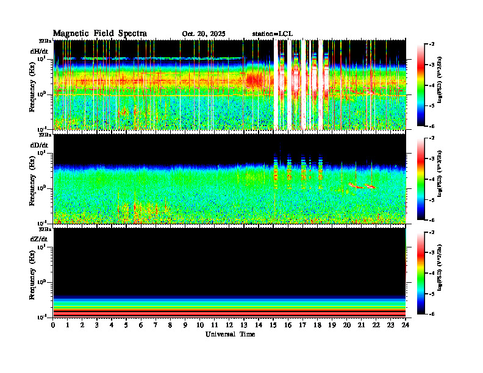The width and height of the screenshot is (483, 373).
Task: Click the "Magnetic Field Spectra" title
Action: (100, 34)
